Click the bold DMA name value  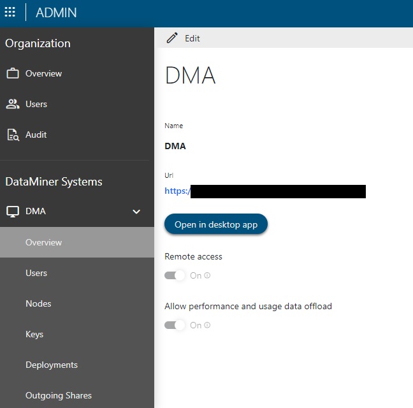175,146
